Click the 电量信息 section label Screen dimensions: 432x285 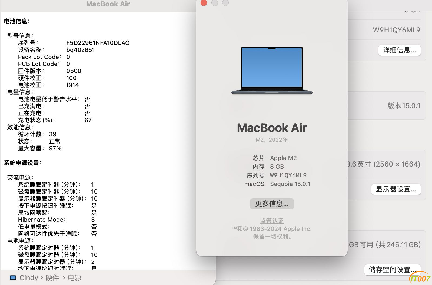pos(20,92)
